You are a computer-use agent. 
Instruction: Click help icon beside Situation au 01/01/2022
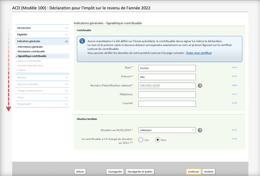pos(200,130)
